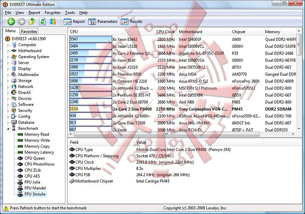Select the FPU Mandel benchmark icon
Image resolution: width=305 pixels, height=214 pixels.
tap(20, 188)
